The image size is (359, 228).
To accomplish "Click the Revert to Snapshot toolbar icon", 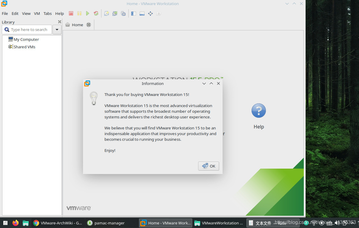I will click(115, 13).
